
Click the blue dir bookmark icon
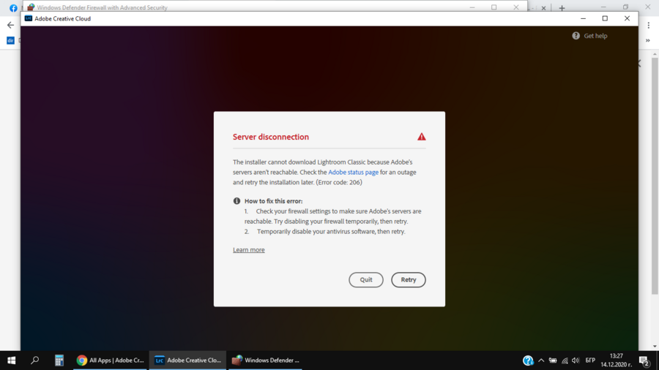tap(10, 40)
